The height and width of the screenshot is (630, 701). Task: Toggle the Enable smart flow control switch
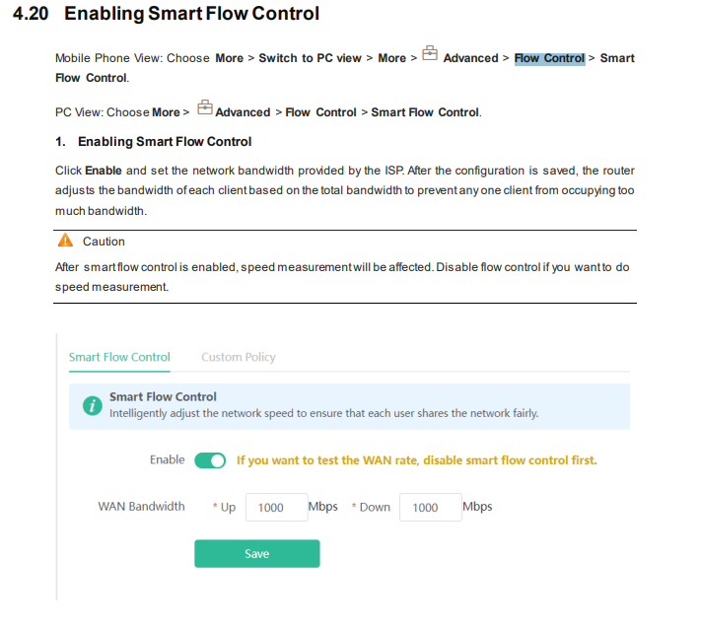(210, 460)
